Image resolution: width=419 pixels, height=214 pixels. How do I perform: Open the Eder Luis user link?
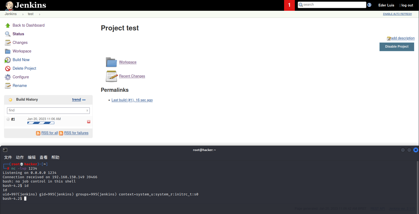(386, 5)
